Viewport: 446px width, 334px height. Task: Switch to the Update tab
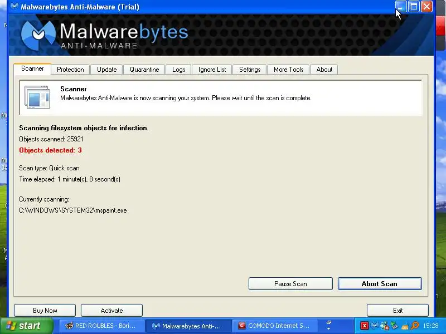106,70
